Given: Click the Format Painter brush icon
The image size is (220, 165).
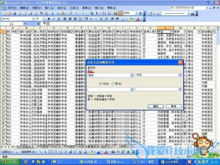Looking at the screenshot, I should (x=70, y=14).
